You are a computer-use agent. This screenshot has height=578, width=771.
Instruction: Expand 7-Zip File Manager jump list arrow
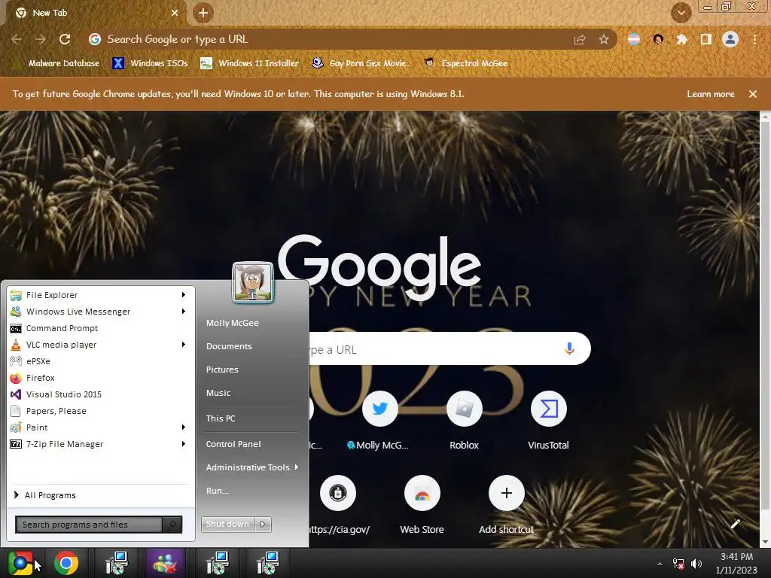point(184,444)
